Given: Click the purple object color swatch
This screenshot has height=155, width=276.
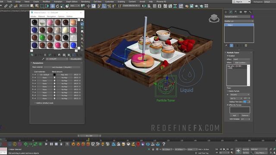Looking at the screenshot, I should click(252, 17).
